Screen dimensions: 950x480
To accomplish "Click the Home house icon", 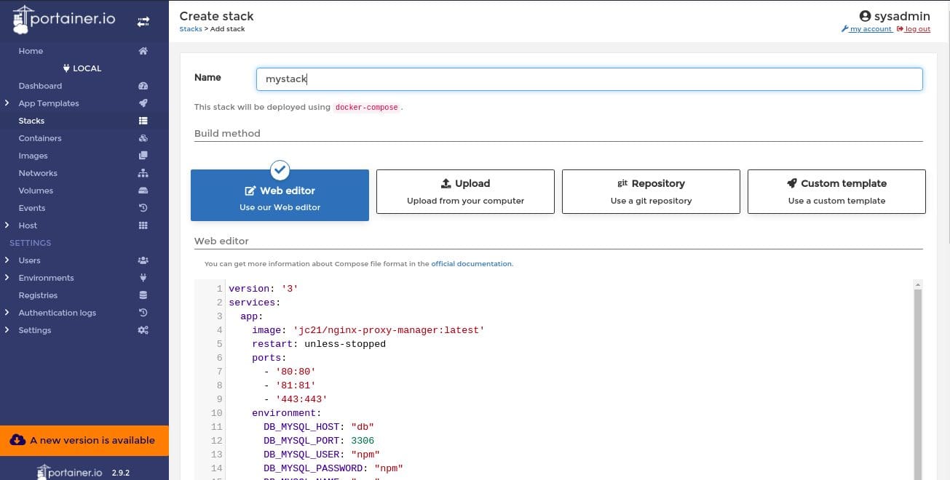I will (143, 51).
